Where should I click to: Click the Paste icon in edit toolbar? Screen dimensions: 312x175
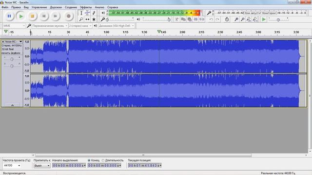pos(190,19)
